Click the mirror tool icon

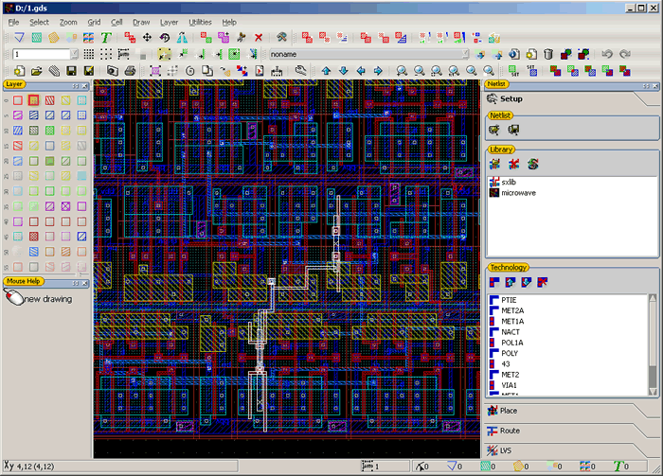coord(182,38)
